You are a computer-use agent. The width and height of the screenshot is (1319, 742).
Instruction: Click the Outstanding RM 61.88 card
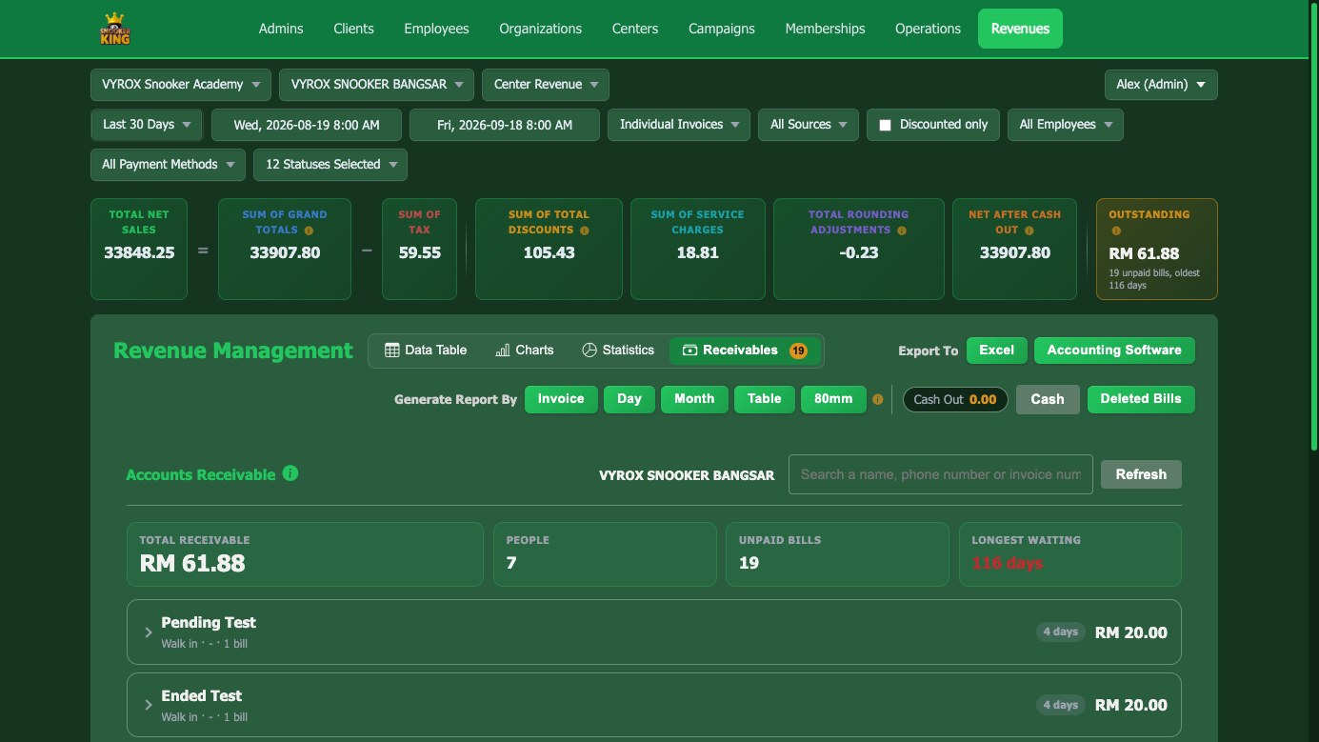pos(1157,249)
